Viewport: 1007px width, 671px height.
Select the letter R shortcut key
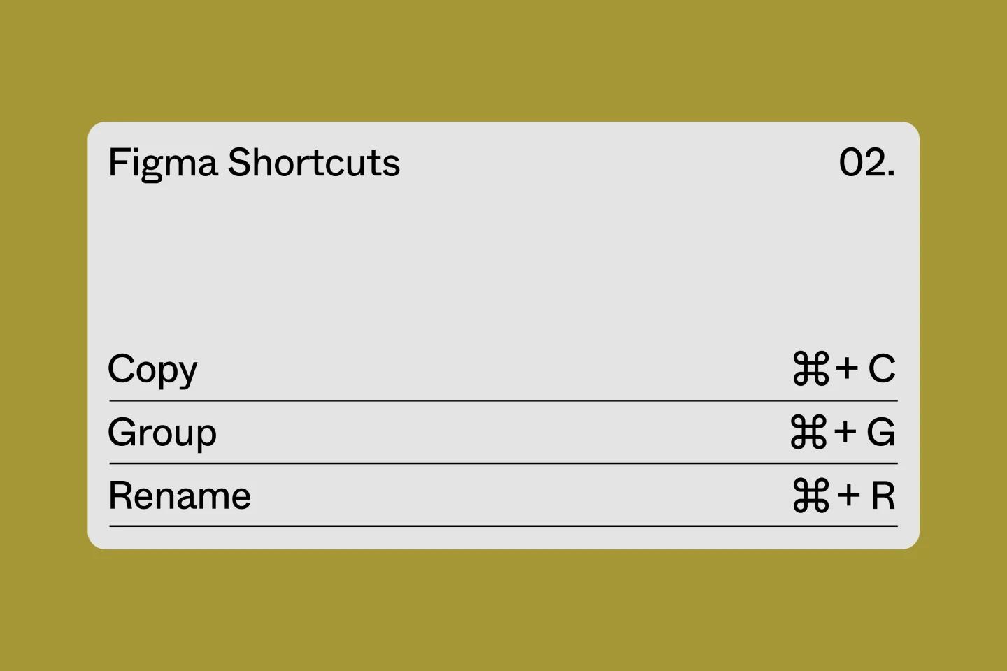click(x=883, y=496)
